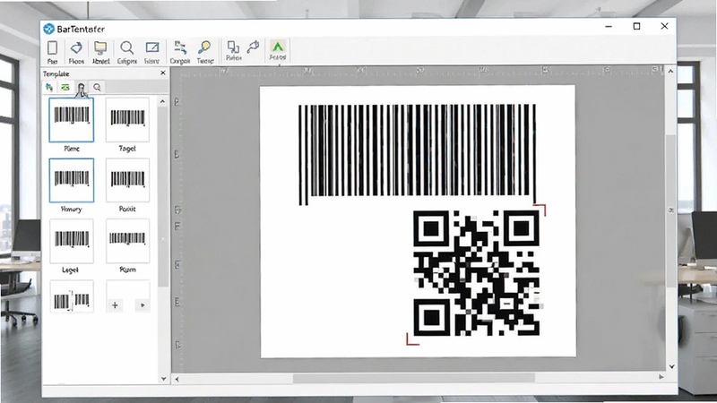Click the red corner handle below QR code

pyautogui.click(x=412, y=339)
